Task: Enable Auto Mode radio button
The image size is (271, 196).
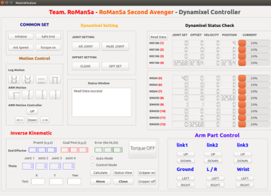Action: point(92,158)
